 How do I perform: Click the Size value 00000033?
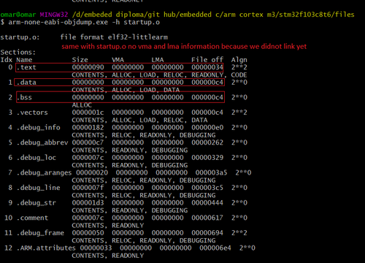click(96, 248)
